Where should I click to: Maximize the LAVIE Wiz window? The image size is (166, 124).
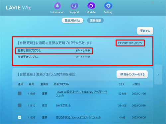pos(153,2)
